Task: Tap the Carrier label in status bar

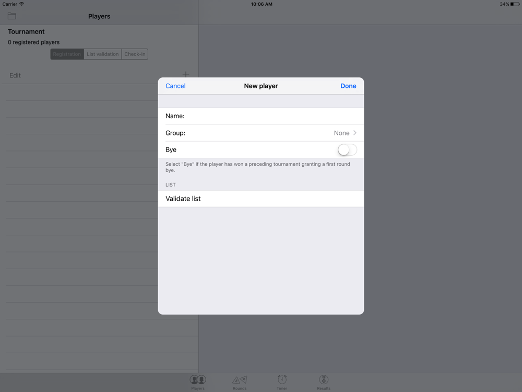Action: [9, 4]
